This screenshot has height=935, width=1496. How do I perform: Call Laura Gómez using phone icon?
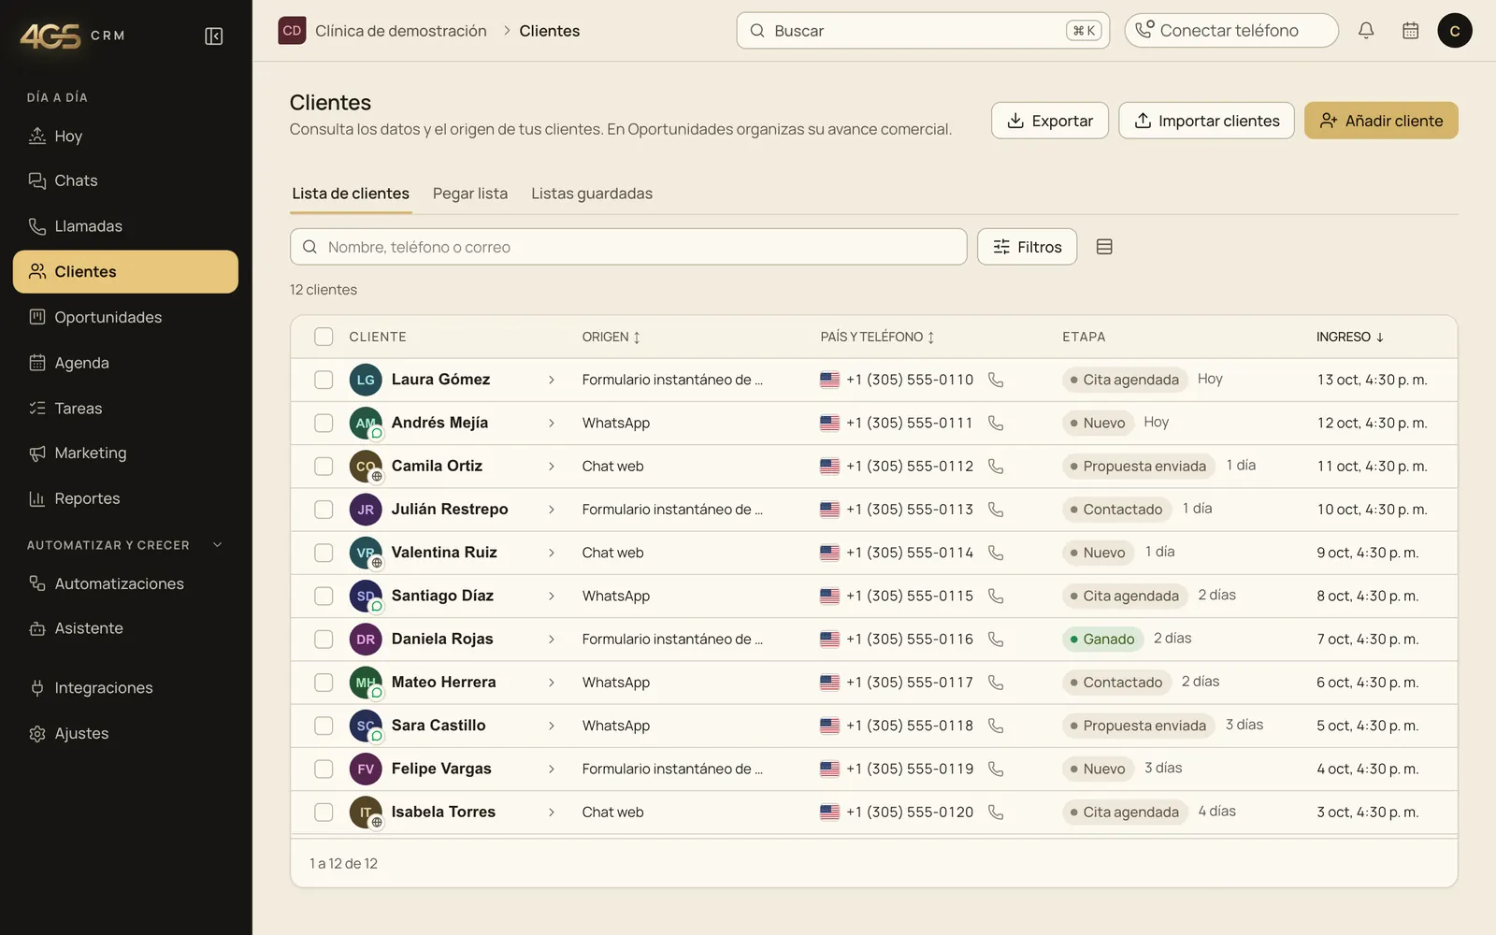click(x=996, y=380)
